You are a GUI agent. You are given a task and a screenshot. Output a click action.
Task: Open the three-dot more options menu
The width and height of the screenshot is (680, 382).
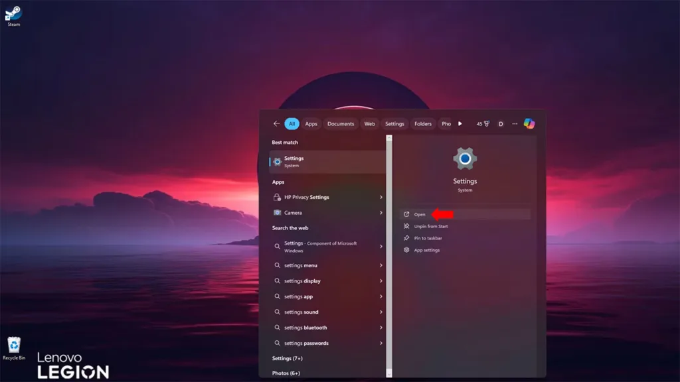[x=515, y=124]
